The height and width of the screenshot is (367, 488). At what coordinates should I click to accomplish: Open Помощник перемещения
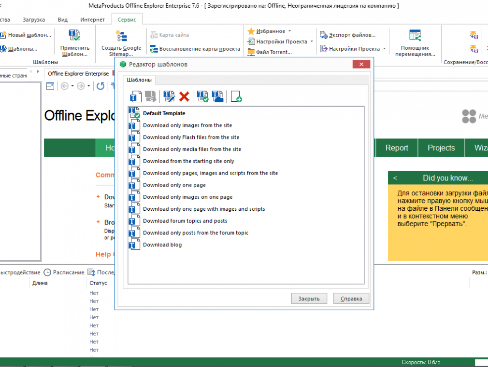click(x=415, y=42)
